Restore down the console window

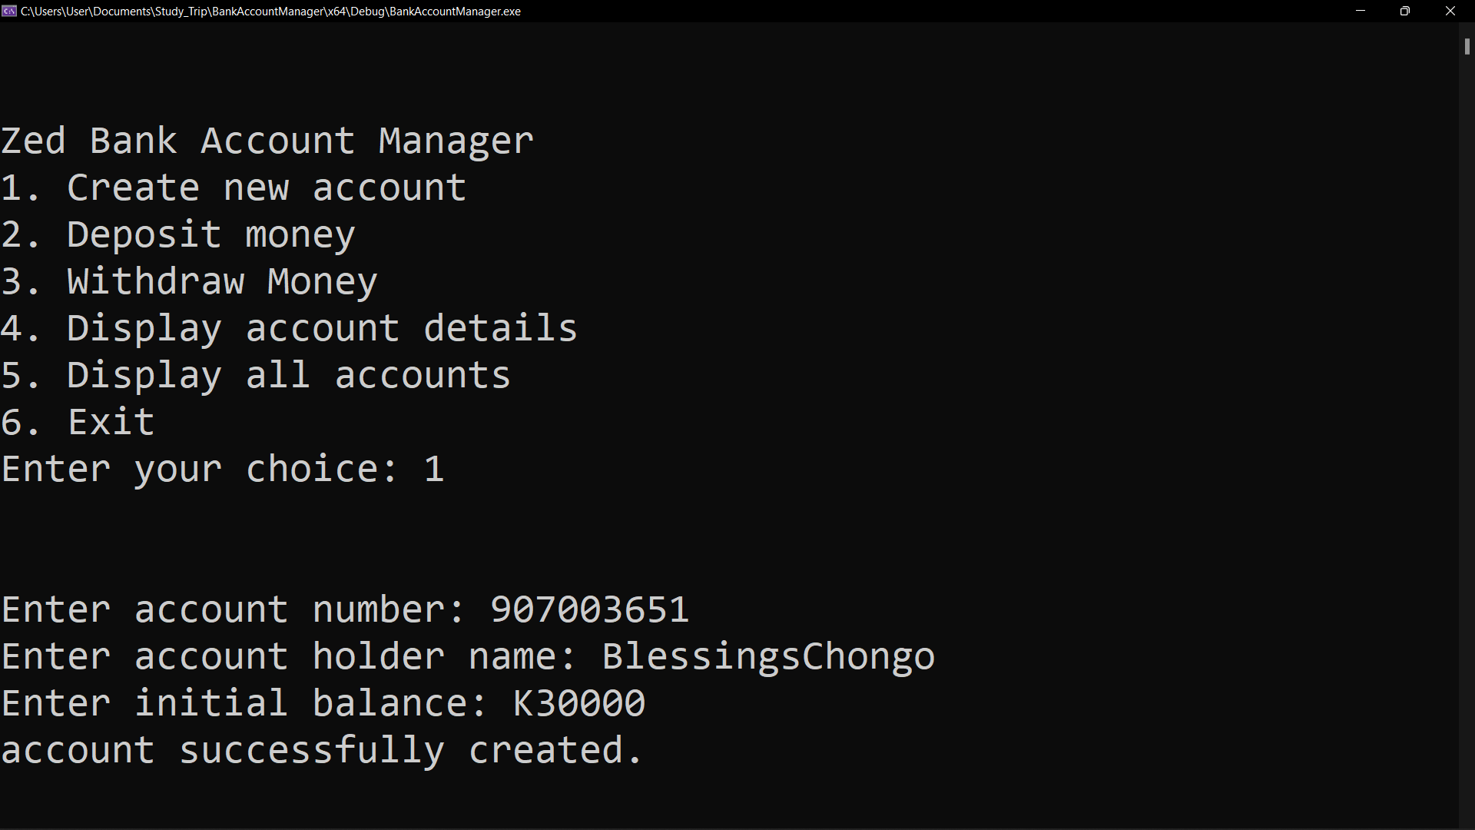tap(1405, 11)
